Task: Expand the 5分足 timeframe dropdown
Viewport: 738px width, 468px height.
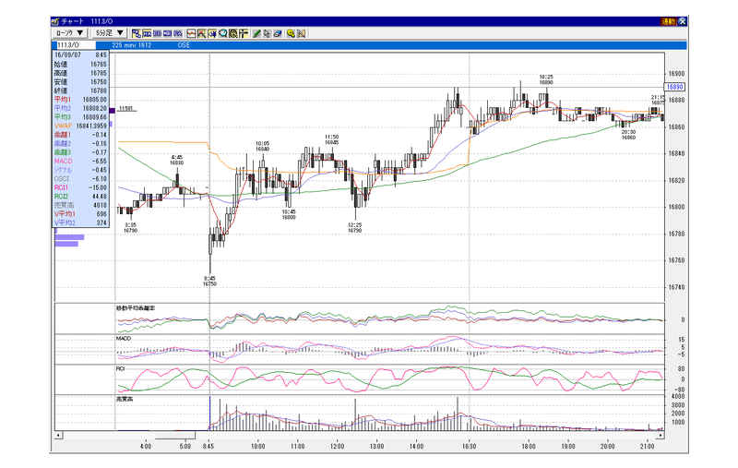Action: click(x=109, y=33)
